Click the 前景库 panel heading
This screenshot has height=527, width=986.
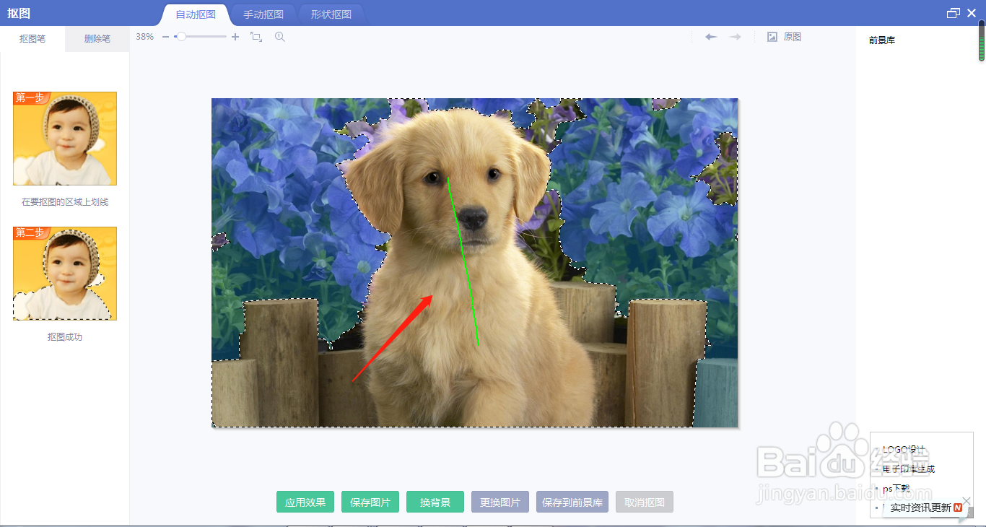882,40
